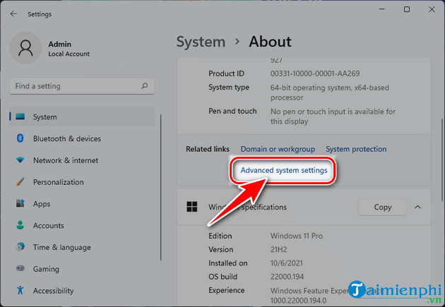Open Domain or workgroup link
Image resolution: width=445 pixels, height=307 pixels.
[x=278, y=149]
